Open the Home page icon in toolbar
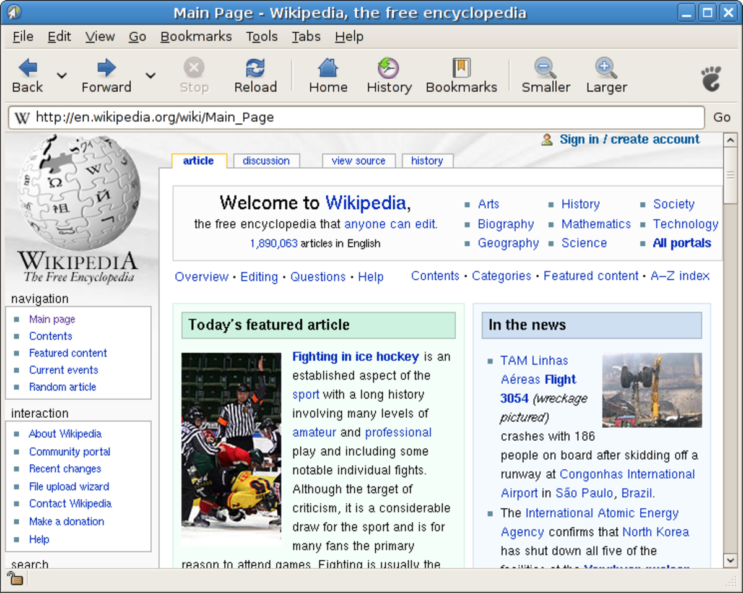743x593 pixels. 328,67
